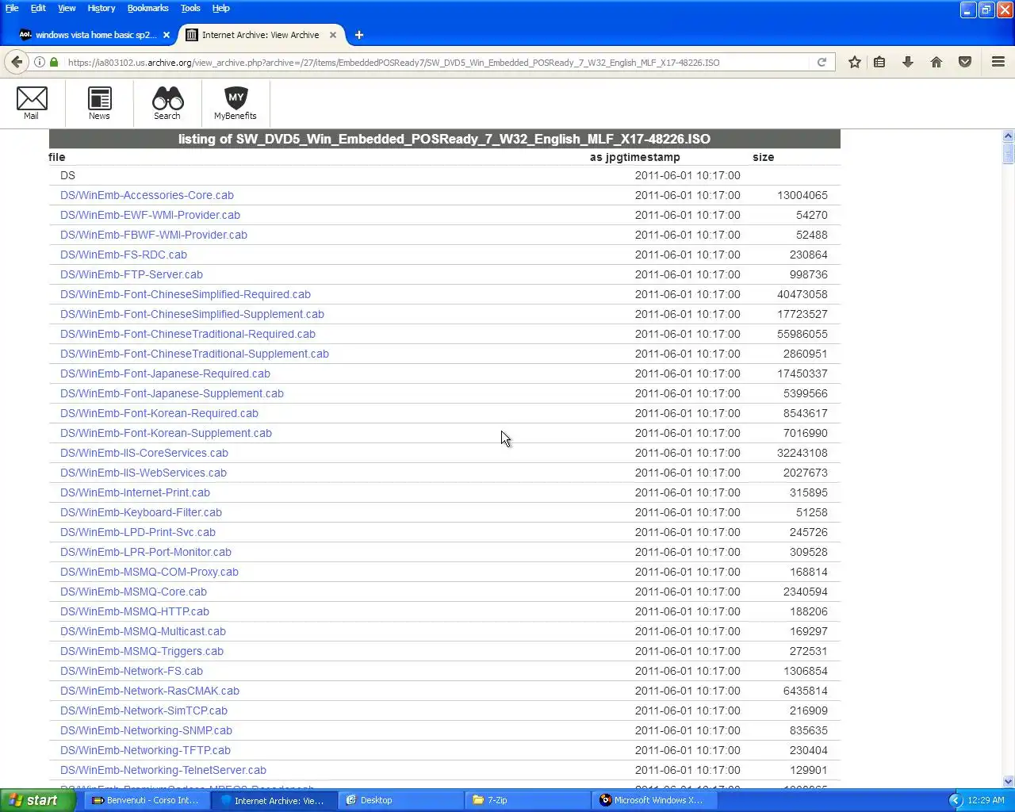
Task: Bookmark this page with the star icon
Action: 854,62
